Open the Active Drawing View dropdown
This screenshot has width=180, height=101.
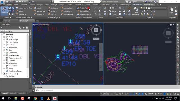tap(14, 31)
